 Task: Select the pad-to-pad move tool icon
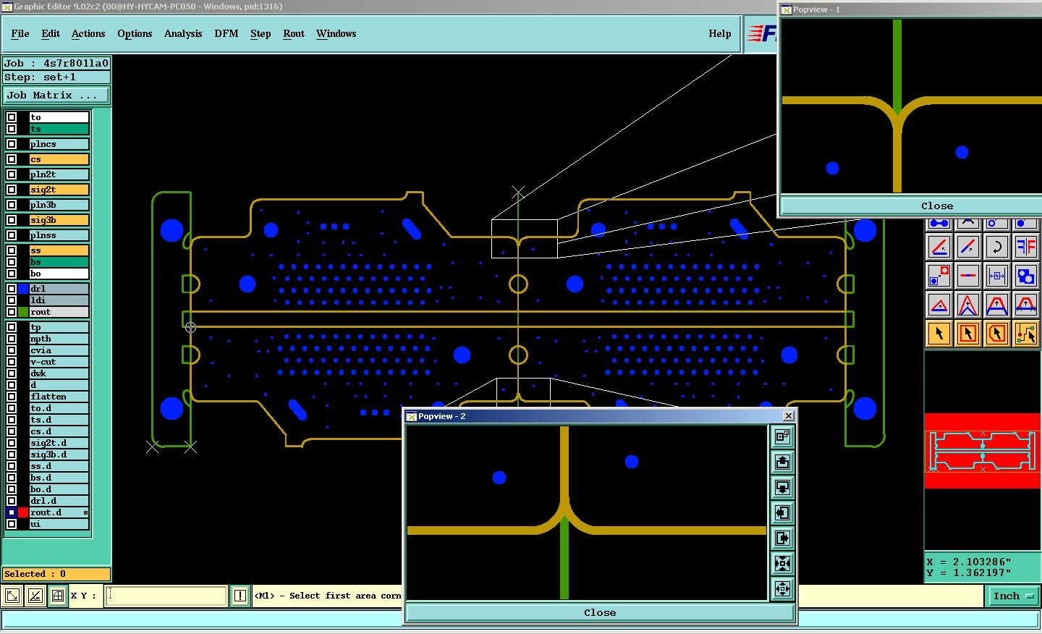[939, 276]
